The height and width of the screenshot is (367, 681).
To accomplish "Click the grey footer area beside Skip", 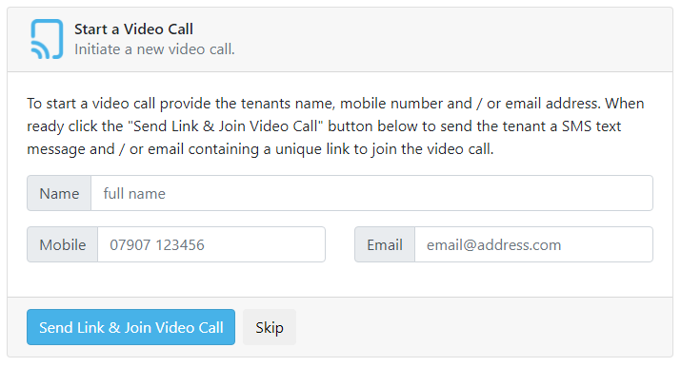I will (x=482, y=327).
